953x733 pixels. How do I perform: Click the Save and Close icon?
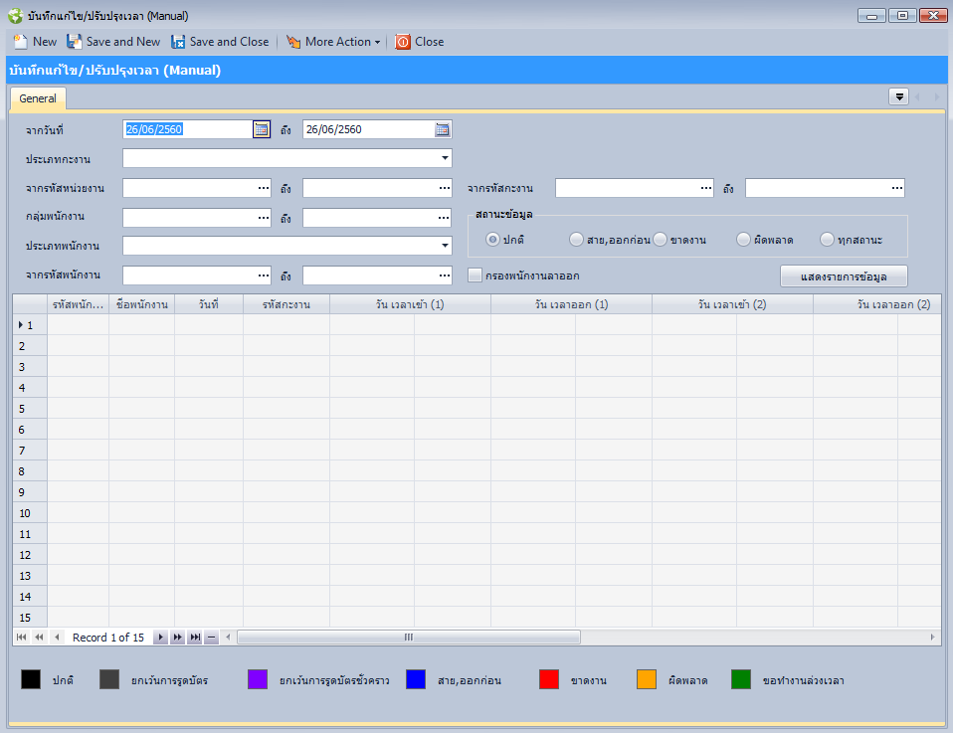pos(178,42)
